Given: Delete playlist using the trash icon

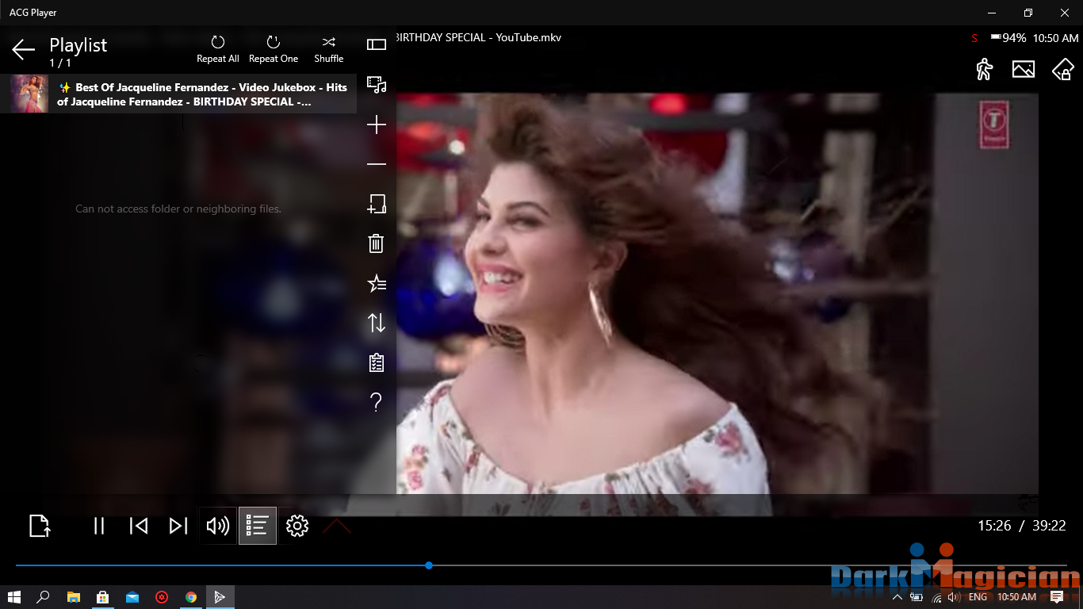Looking at the screenshot, I should click(x=377, y=243).
